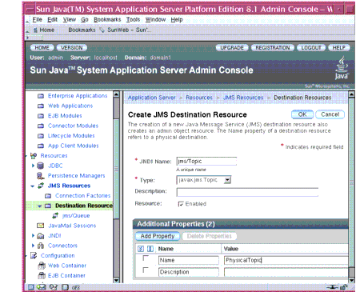Image resolution: width=356 pixels, height=292 pixels.
Task: Click the EJB Modules folder icon
Action: 41,116
